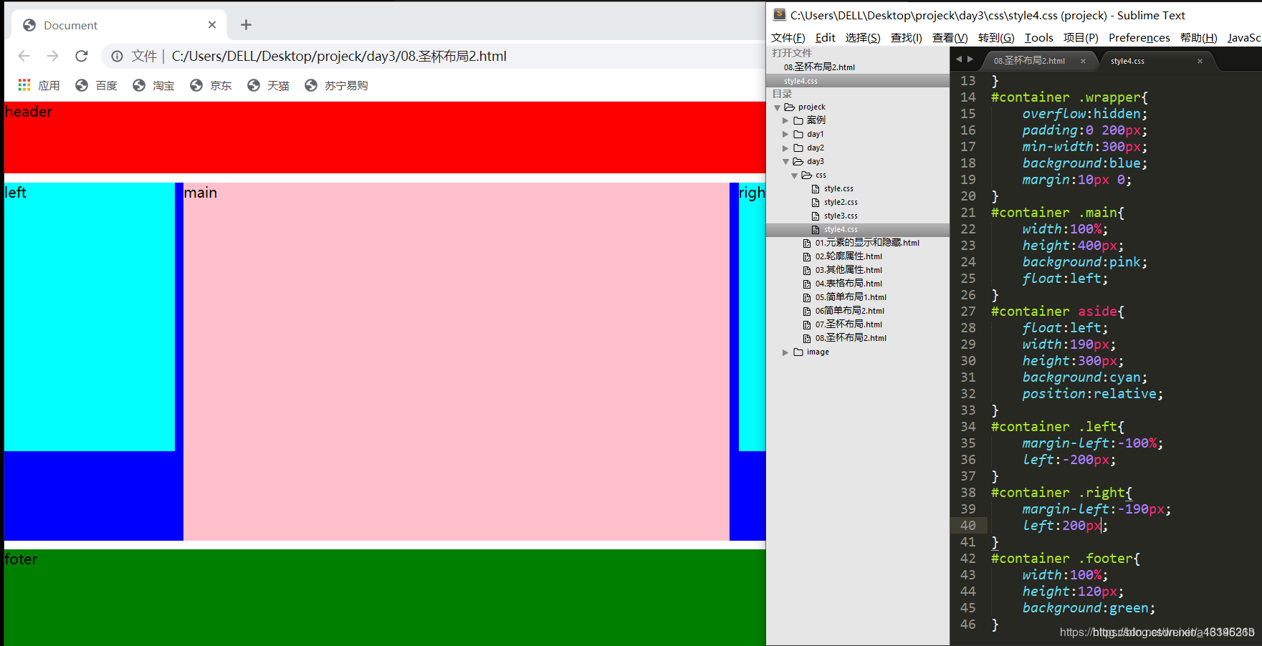Image resolution: width=1262 pixels, height=646 pixels.
Task: Expand the day1 folder
Action: (x=785, y=134)
